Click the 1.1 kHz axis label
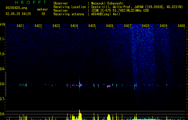This screenshot has height=120, width=188. coord(2,39)
